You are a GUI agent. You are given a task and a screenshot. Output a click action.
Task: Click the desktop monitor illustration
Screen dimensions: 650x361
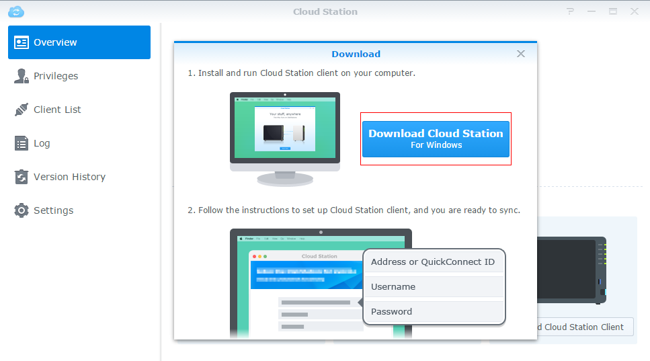pyautogui.click(x=285, y=139)
